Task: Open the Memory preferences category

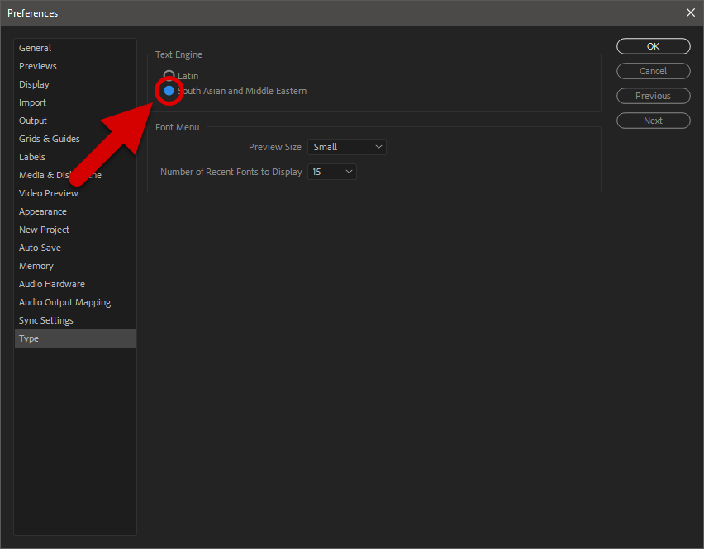Action: click(x=36, y=266)
